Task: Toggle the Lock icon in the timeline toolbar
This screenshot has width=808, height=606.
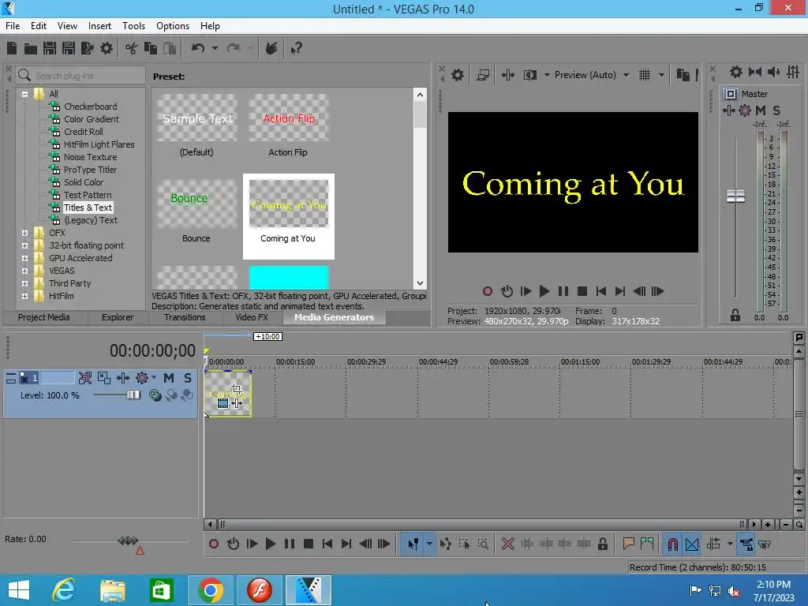Action: (x=602, y=544)
